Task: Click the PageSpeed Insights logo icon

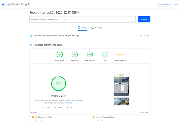Action: coord(3,4)
